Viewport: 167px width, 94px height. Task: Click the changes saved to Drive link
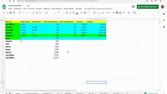98,9
